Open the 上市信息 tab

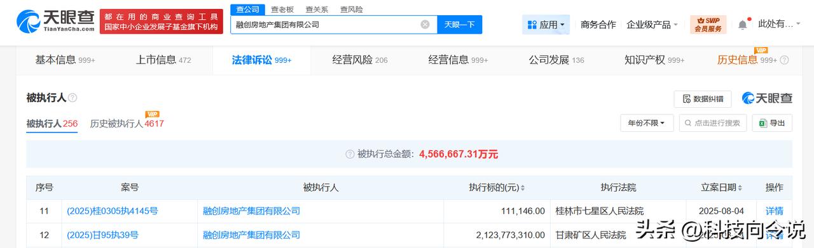163,60
